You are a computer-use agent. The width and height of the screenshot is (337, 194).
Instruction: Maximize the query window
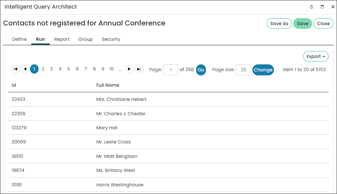[322, 7]
